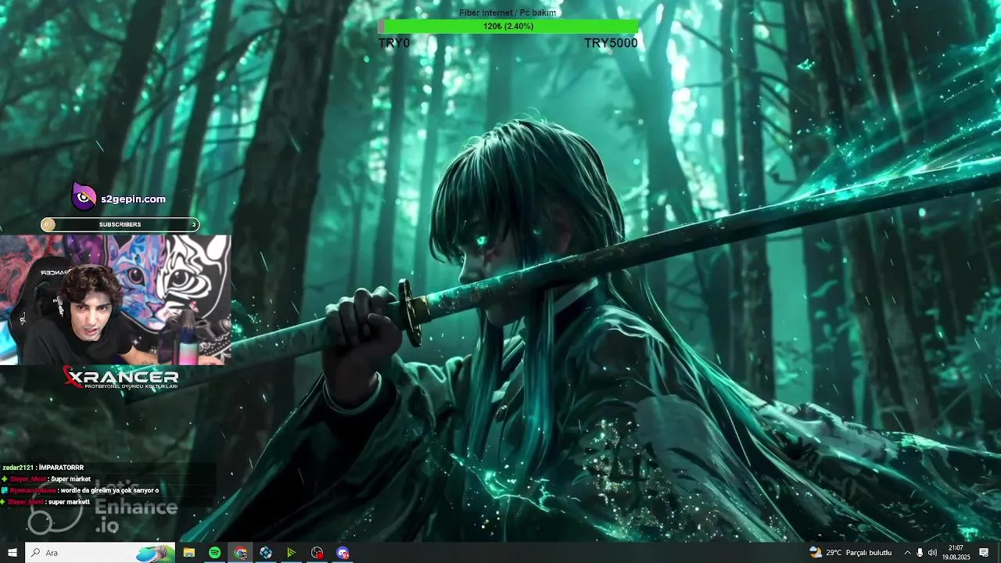Expand the hidden system tray icons
This screenshot has width=1001, height=563.
pos(907,553)
